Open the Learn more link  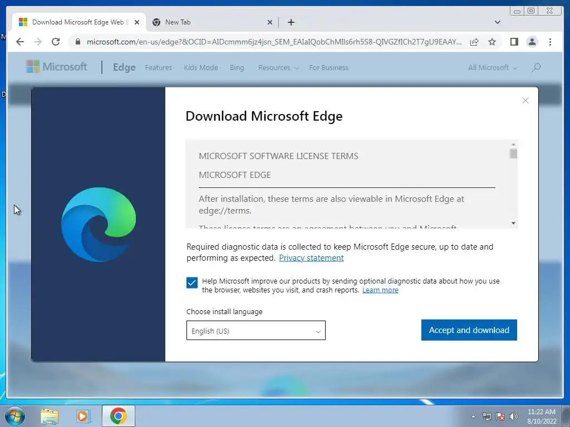point(380,290)
